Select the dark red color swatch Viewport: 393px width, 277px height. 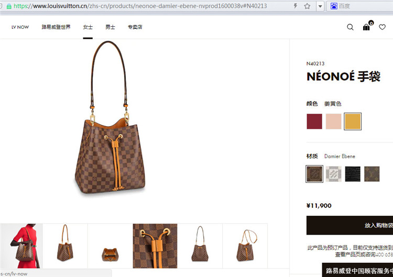(x=314, y=121)
